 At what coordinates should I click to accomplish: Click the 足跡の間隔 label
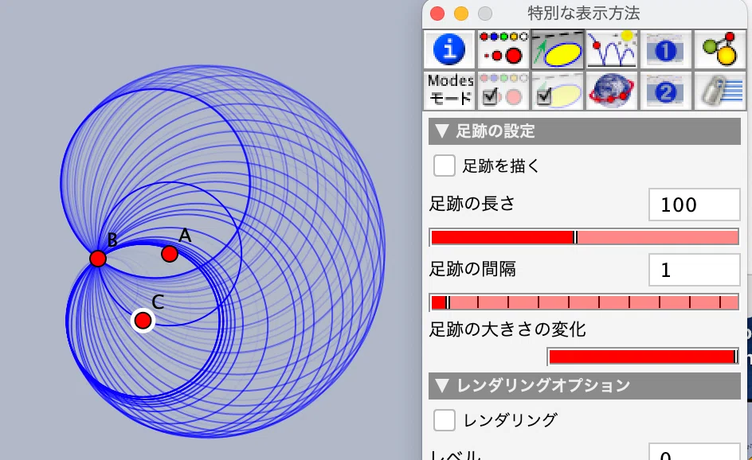pos(472,269)
